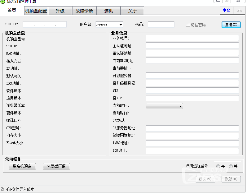Click the 刷新(R) button
The height and width of the screenshot is (194, 247).
pyautogui.click(x=231, y=179)
